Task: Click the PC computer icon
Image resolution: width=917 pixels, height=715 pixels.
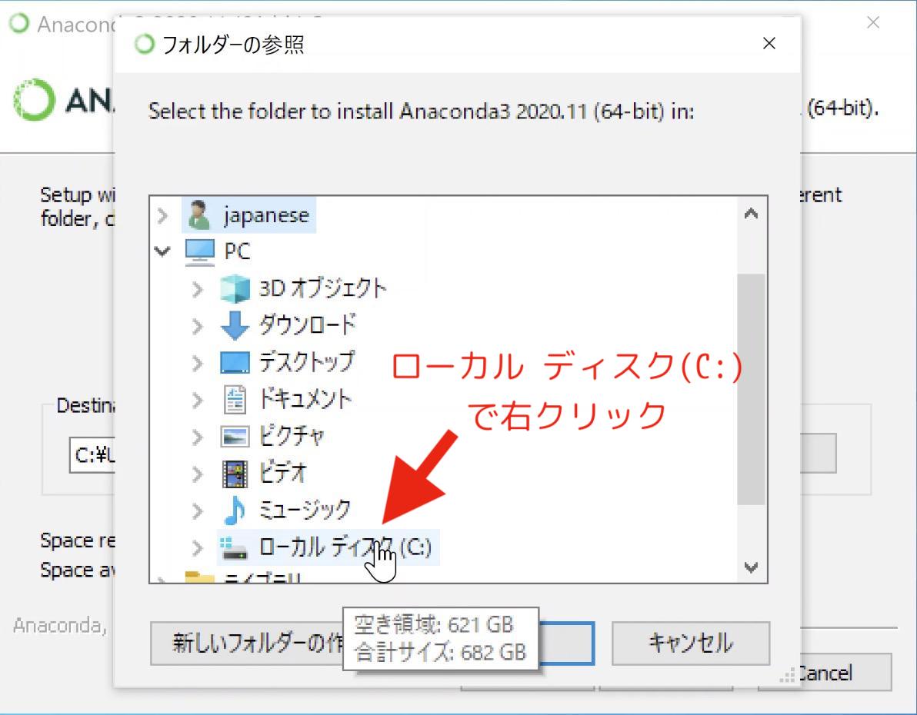Action: pos(200,251)
